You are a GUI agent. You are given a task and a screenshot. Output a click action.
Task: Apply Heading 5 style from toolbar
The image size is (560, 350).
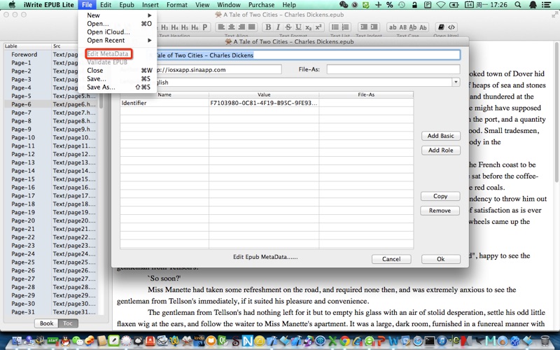(x=185, y=27)
